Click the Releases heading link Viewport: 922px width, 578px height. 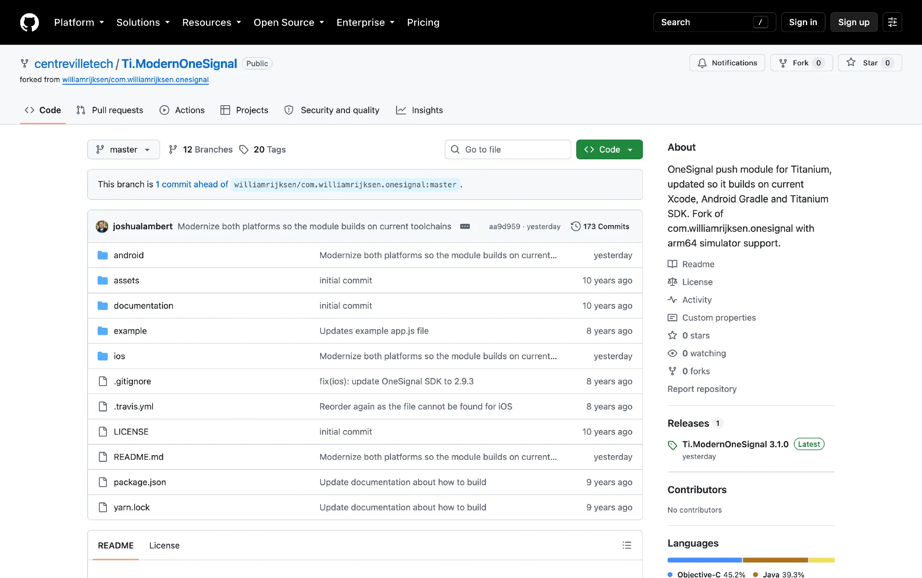click(x=688, y=423)
